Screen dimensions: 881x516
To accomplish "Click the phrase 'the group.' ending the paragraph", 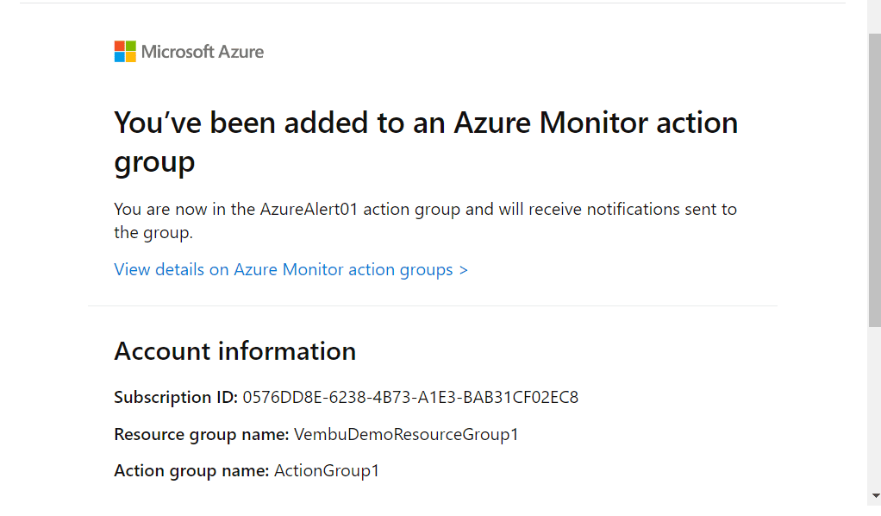I will (x=153, y=232).
